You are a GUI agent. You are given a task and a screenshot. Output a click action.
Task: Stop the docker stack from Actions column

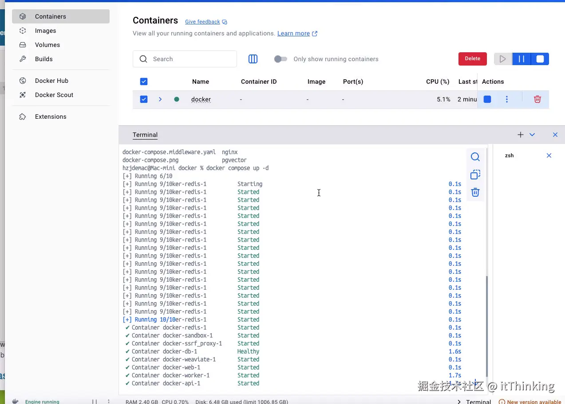[487, 99]
